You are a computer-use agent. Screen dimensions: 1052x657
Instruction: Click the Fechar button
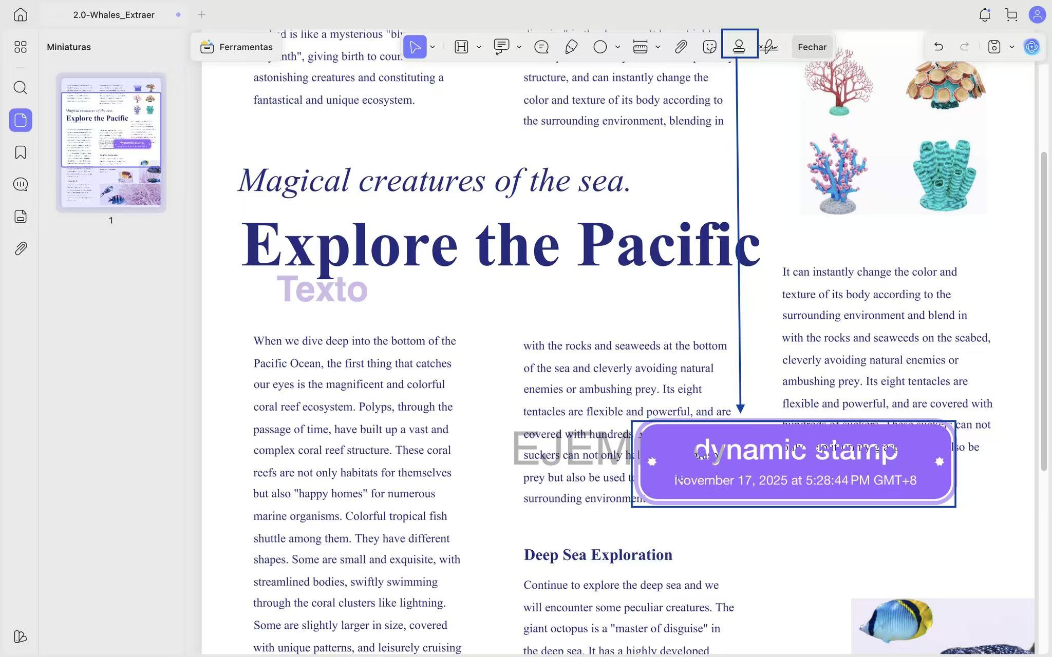click(812, 47)
